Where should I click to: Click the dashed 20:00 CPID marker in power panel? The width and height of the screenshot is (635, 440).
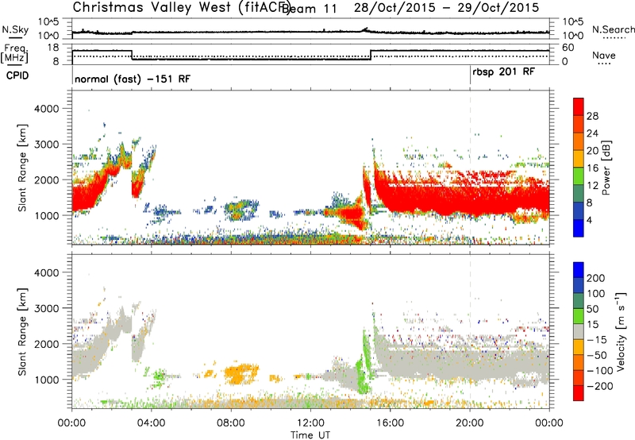(470, 168)
